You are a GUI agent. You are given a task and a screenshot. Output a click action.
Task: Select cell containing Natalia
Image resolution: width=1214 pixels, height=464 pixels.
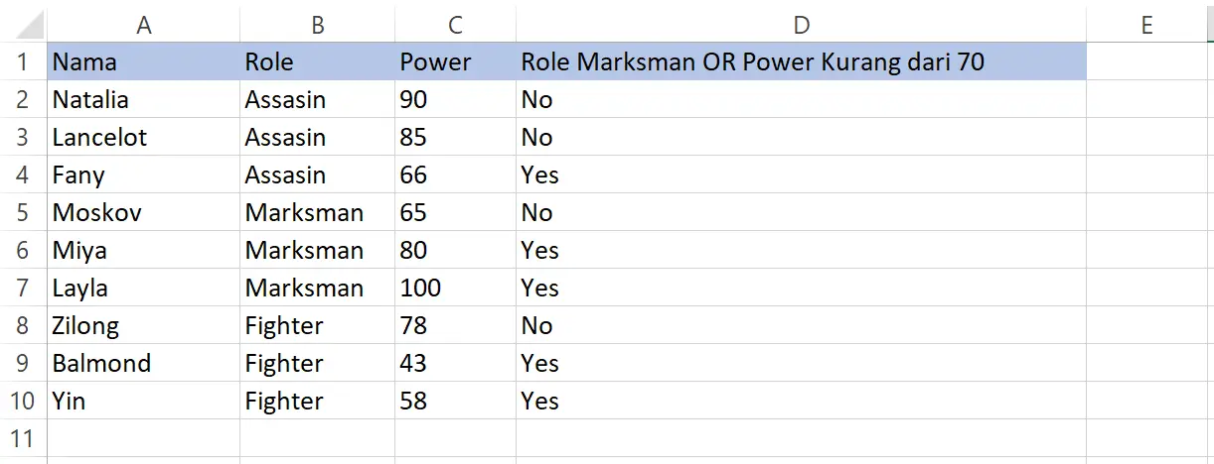pos(143,100)
